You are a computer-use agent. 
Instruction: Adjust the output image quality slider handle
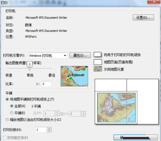(x=30, y=69)
